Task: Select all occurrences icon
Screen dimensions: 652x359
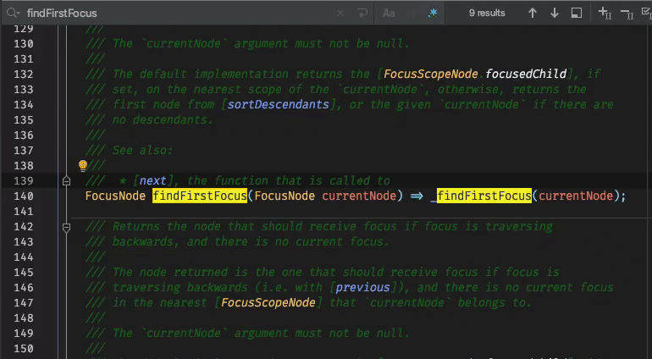Action: 647,14
